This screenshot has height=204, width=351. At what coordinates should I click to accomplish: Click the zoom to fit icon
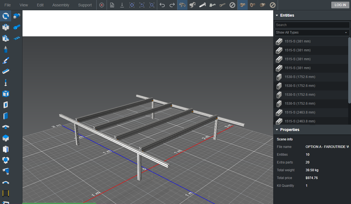tap(152, 5)
